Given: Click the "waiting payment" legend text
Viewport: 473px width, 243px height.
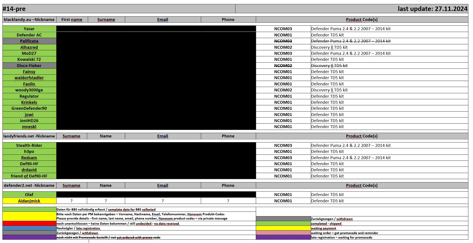Looking at the screenshot, I should pos(324,228).
